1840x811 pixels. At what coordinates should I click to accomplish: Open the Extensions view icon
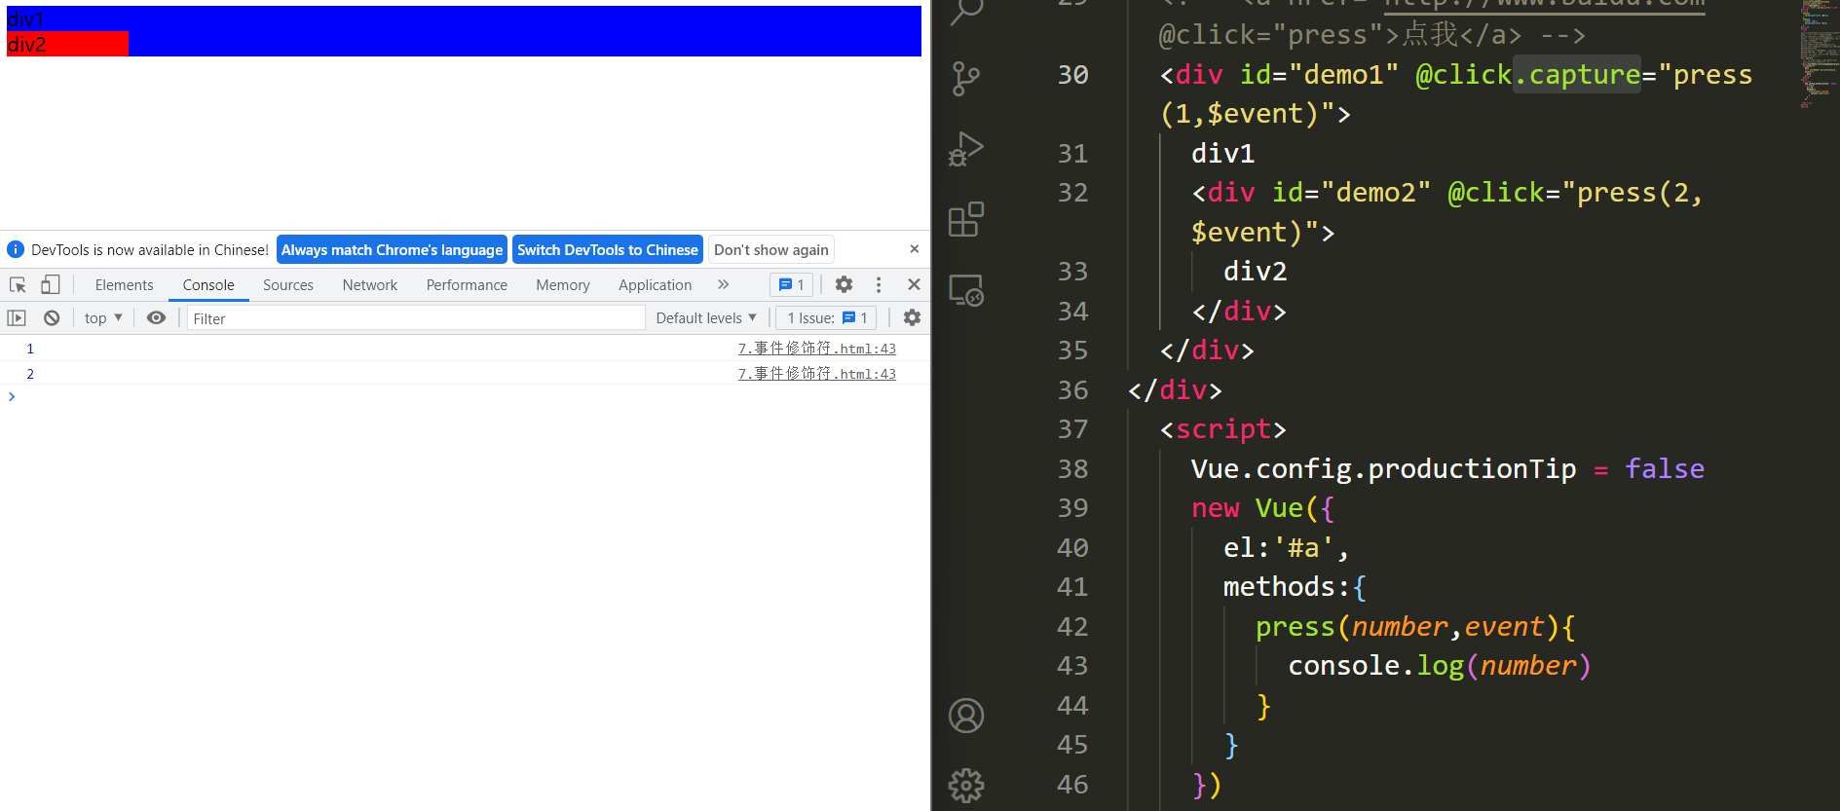click(966, 219)
